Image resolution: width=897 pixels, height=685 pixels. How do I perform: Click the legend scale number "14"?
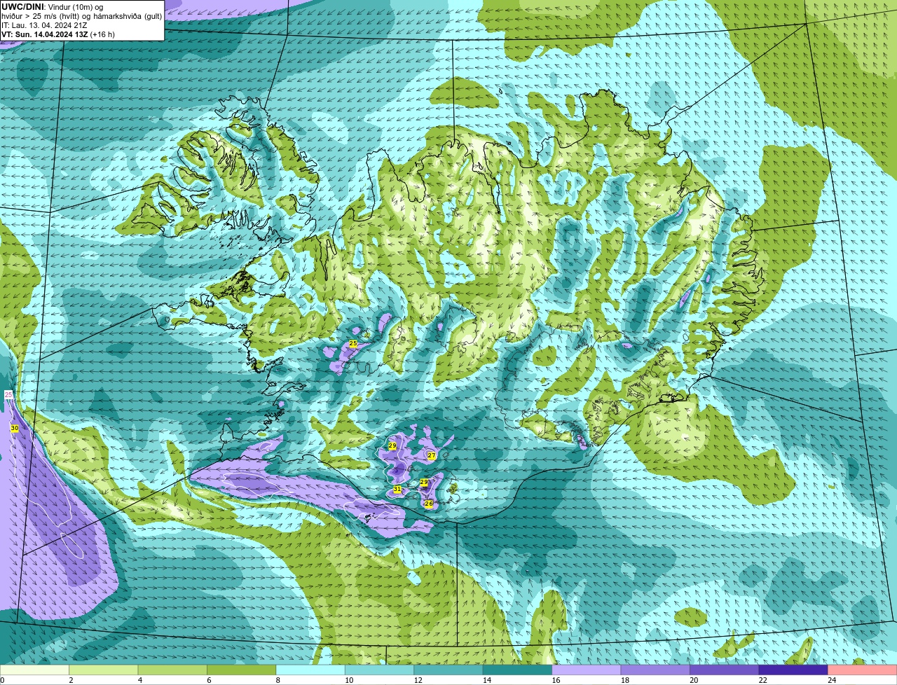[487, 680]
